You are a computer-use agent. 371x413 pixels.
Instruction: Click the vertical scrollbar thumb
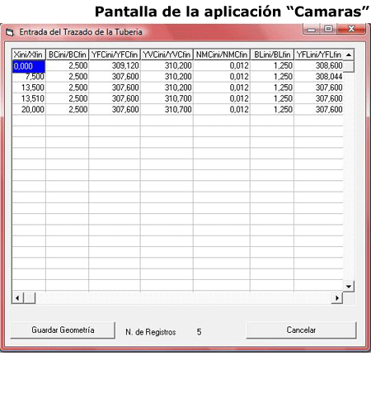(349, 66)
